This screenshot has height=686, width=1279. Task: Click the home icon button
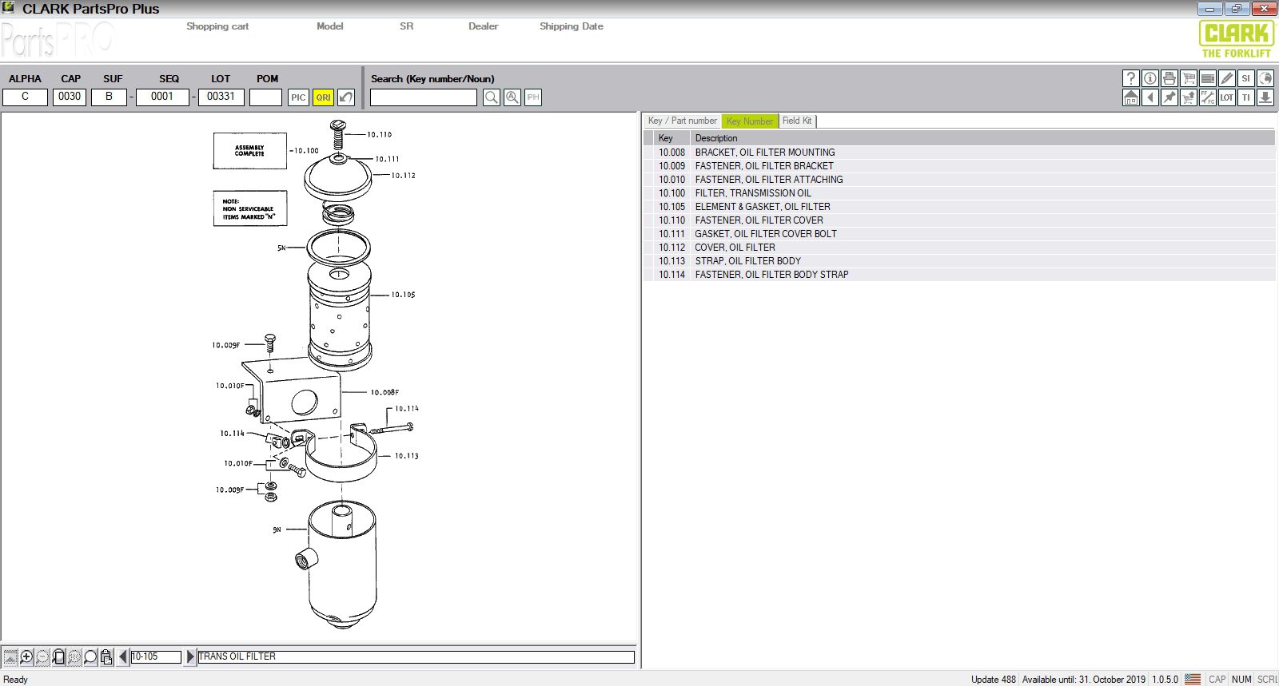coord(1130,97)
